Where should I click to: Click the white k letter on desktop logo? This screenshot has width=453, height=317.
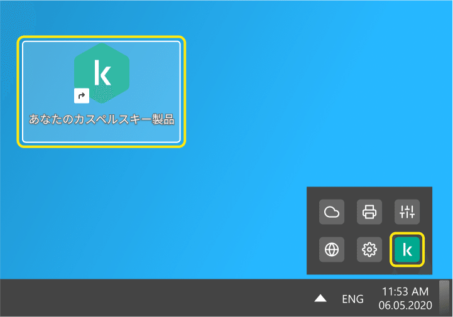pos(101,73)
